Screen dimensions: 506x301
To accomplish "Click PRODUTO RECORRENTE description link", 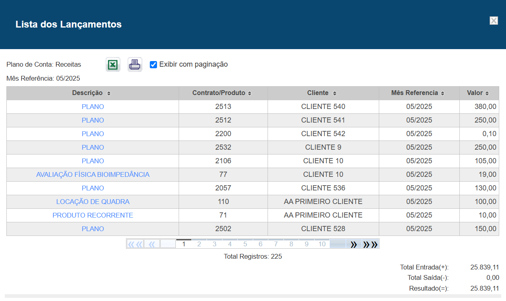I will click(93, 215).
